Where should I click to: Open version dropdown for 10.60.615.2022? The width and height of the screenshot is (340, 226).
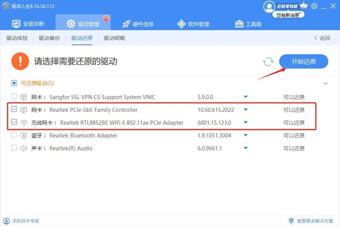click(x=246, y=110)
